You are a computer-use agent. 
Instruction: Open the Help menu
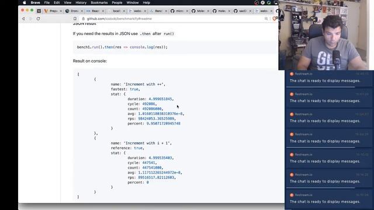[x=147, y=2]
